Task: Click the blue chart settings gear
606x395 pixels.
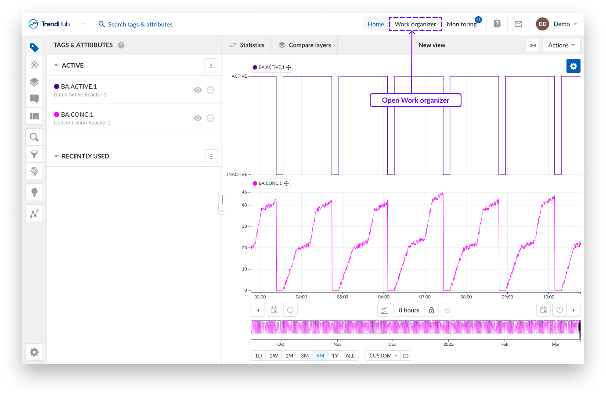Action: pyautogui.click(x=573, y=66)
